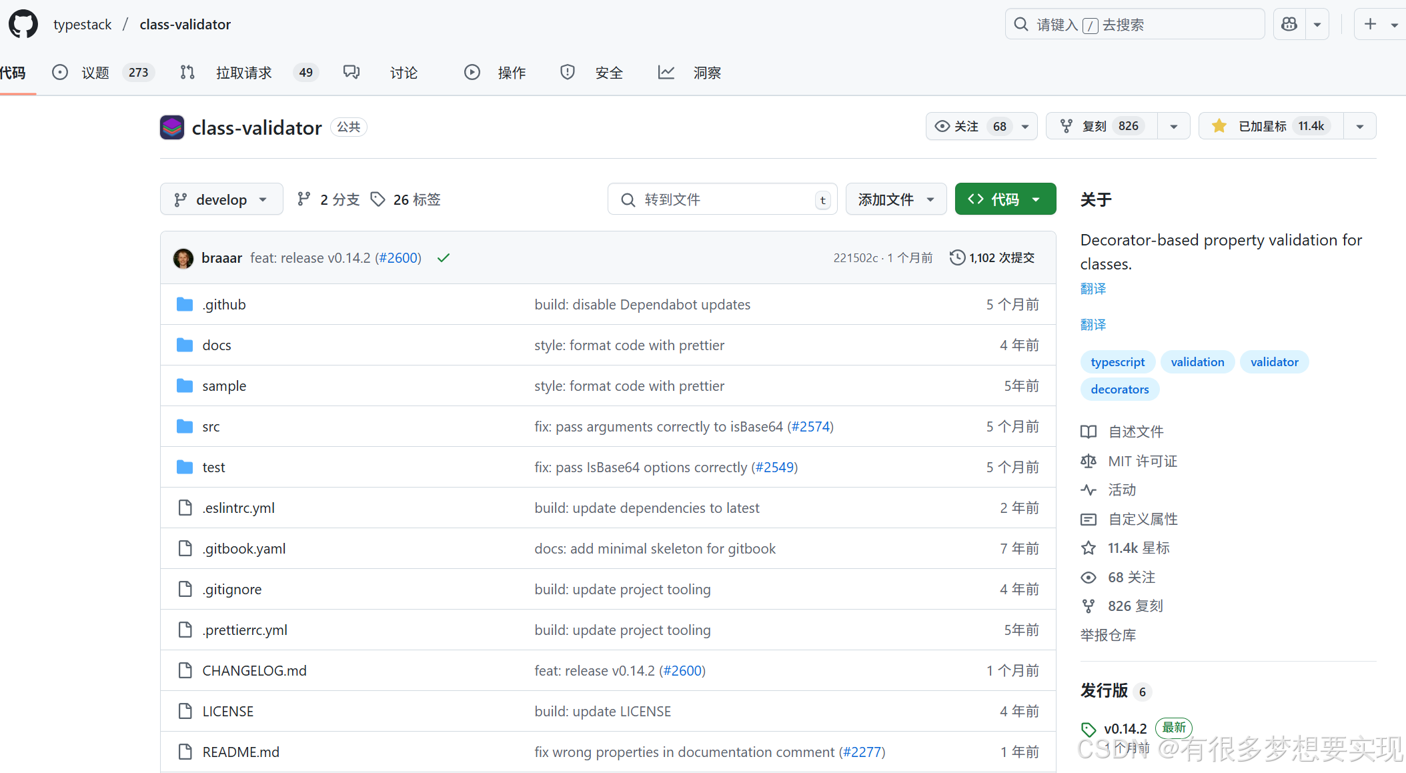The image size is (1406, 773).
Task: Open PR #2574 link in src row
Action: (x=810, y=427)
